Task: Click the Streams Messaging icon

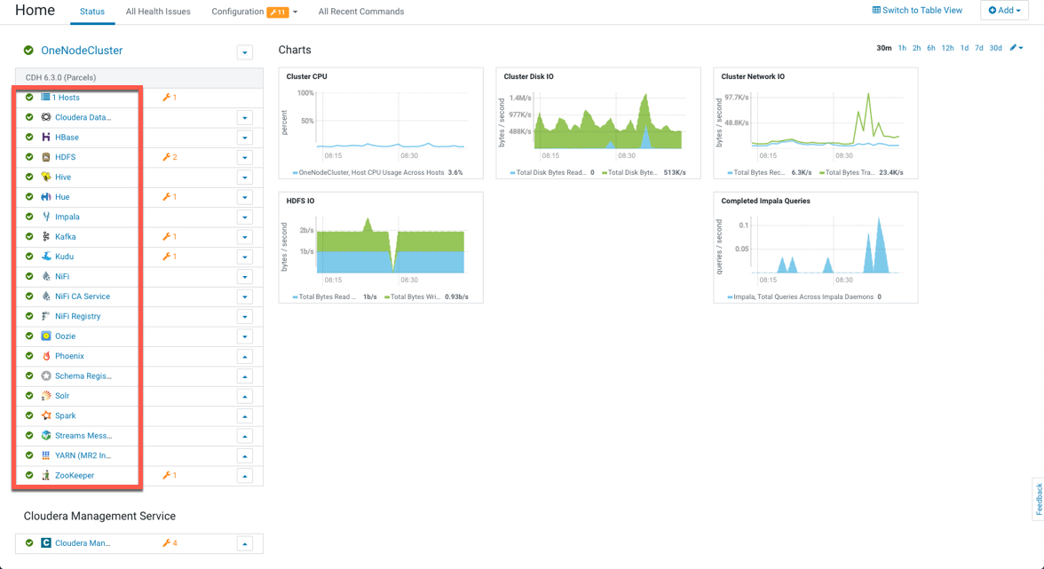Action: (x=46, y=435)
